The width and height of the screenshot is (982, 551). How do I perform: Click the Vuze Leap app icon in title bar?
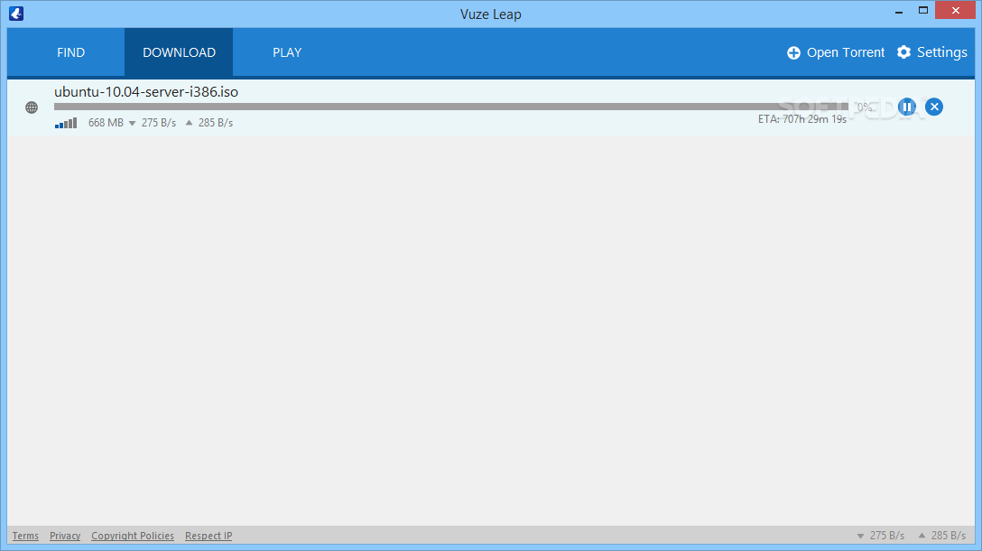tap(16, 14)
